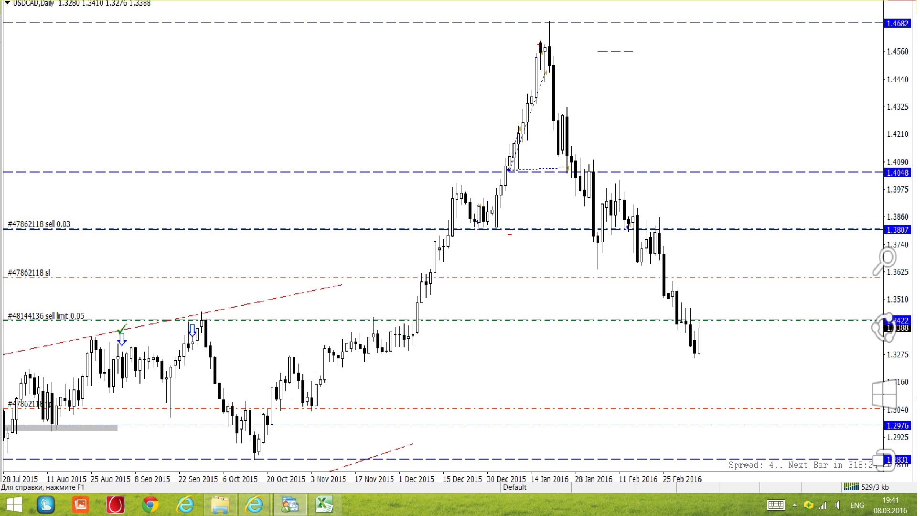Click the 14 Jan 2016 date label
The height and width of the screenshot is (516, 920).
550,479
